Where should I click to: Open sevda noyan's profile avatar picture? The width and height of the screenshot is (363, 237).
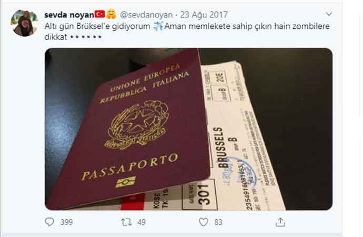coord(24,23)
